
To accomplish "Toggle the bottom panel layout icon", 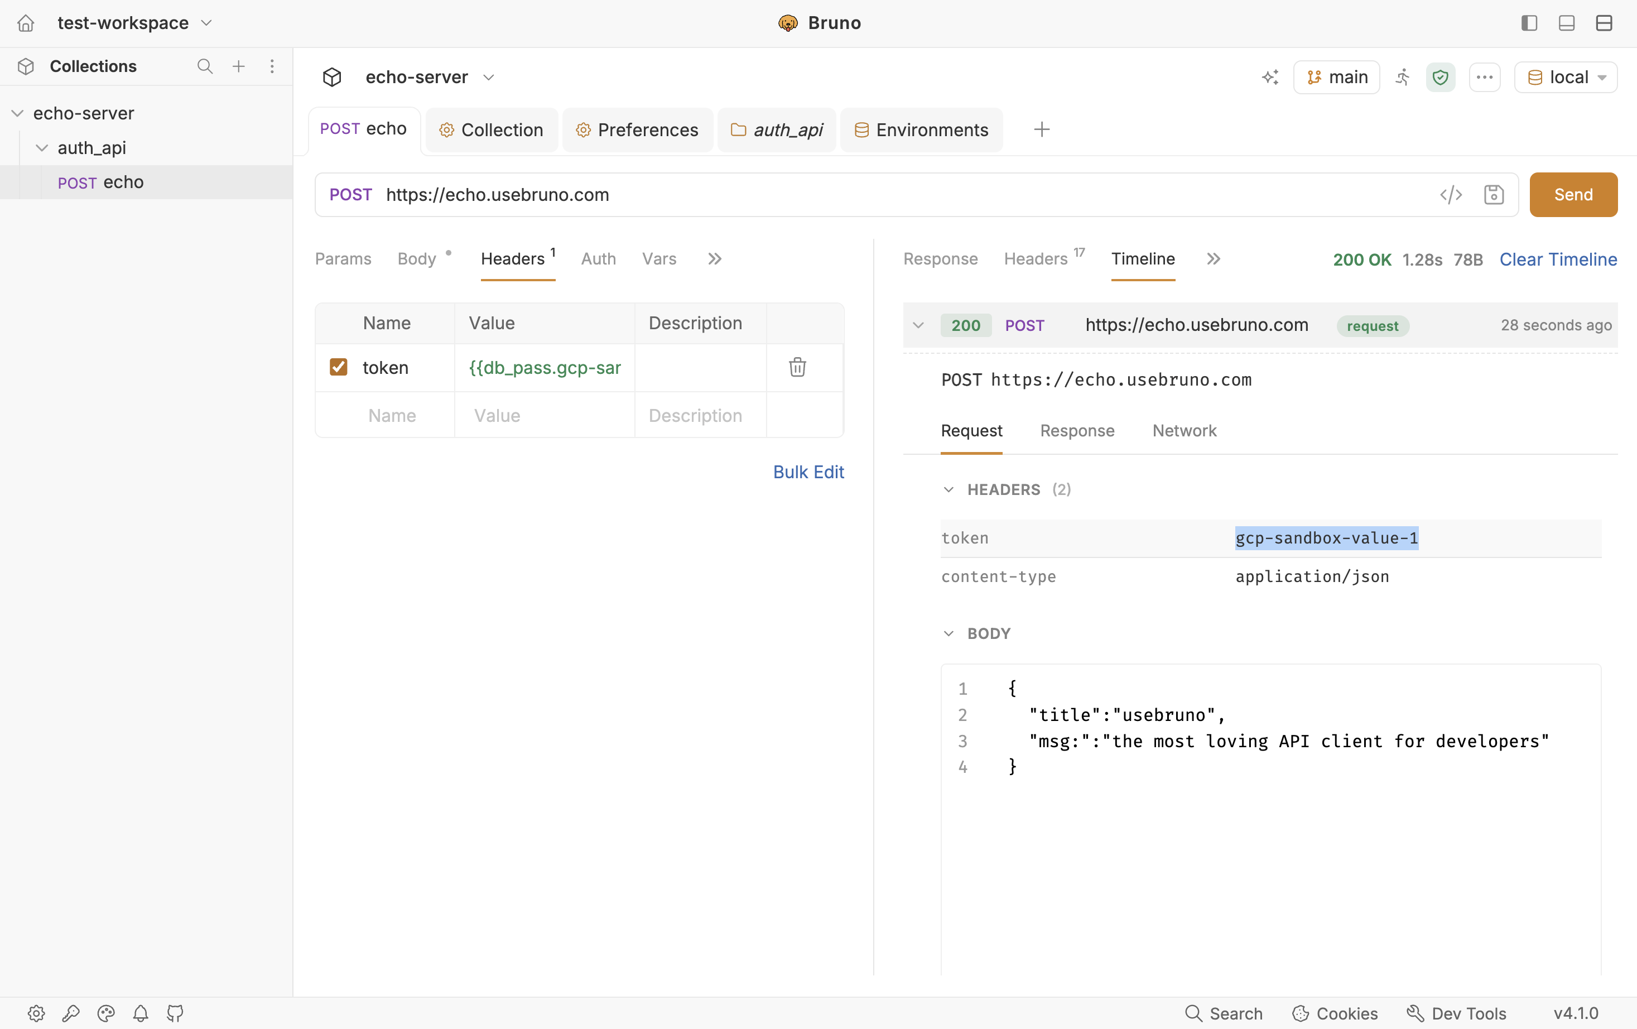I will [x=1566, y=23].
